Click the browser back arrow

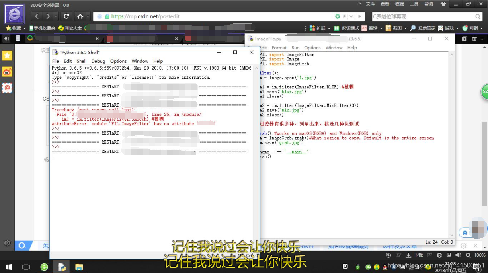(37, 16)
